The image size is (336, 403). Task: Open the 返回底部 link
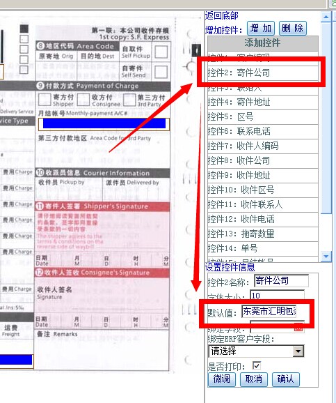(222, 15)
